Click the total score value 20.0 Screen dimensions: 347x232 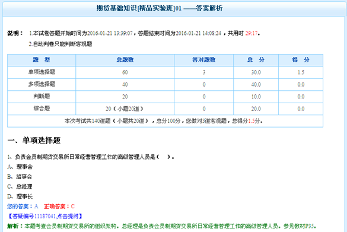pyautogui.click(x=256, y=109)
